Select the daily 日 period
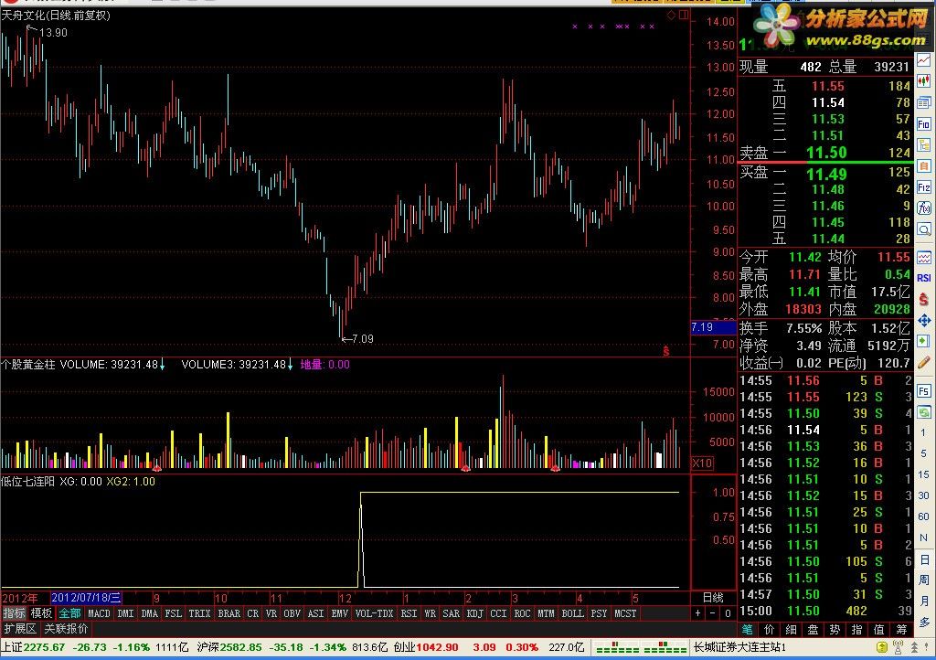This screenshot has width=936, height=660. coord(924,559)
